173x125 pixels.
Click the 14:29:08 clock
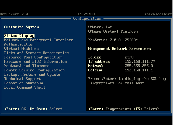86,14
